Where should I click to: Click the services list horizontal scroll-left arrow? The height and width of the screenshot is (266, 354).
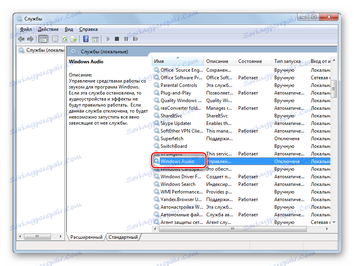tap(155, 229)
